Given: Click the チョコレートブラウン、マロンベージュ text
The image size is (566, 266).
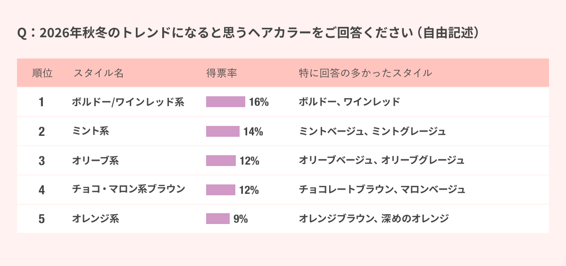Looking at the screenshot, I should [x=382, y=190].
